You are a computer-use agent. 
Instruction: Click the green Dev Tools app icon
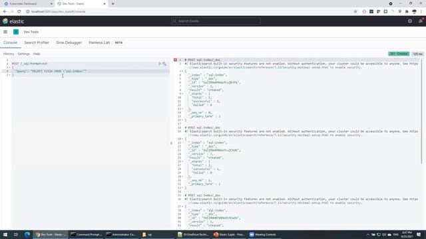point(16,32)
